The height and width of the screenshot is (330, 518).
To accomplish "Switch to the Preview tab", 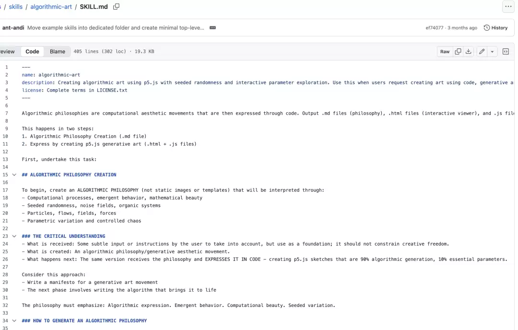I will pos(7,51).
